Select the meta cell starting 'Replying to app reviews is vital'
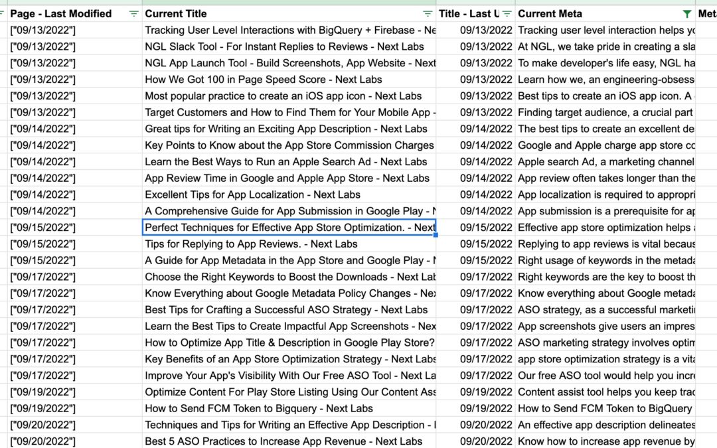Screen dimensions: 717x448 coord(605,244)
